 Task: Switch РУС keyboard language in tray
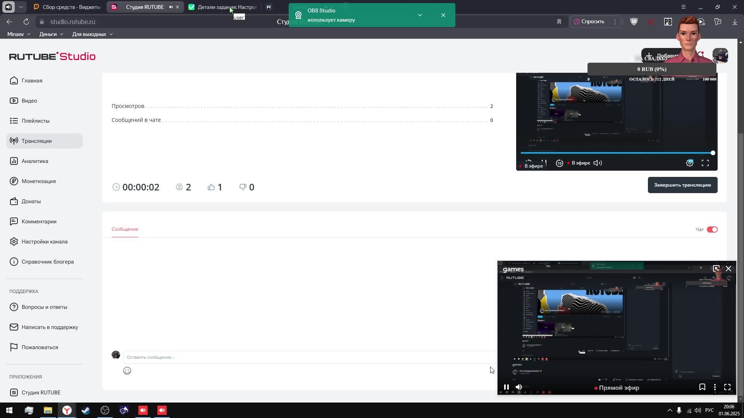[x=710, y=410]
